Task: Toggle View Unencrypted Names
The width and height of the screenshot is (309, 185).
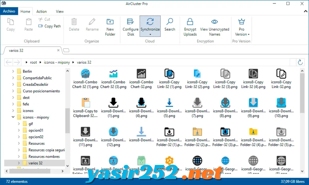Action: pos(214,27)
